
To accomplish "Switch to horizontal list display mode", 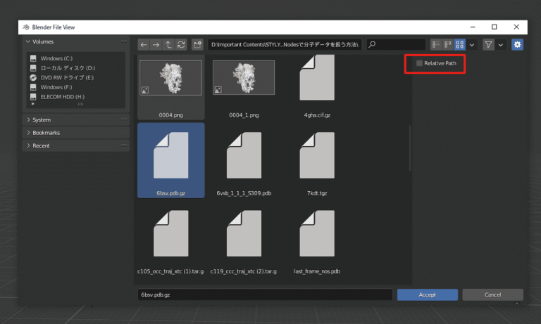I will coord(447,45).
